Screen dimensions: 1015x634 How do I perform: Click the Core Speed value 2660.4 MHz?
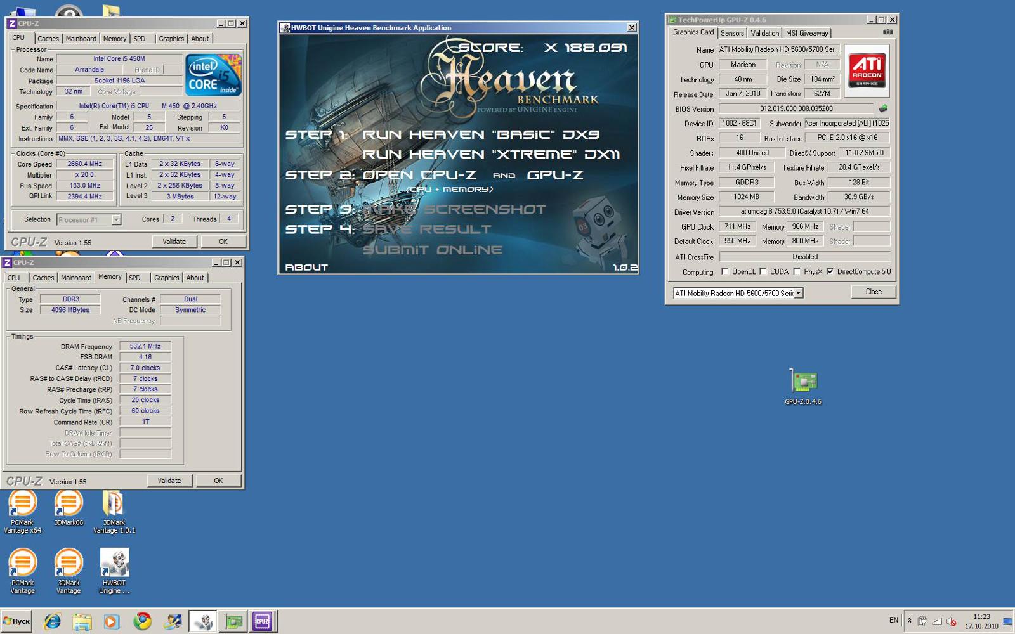pyautogui.click(x=85, y=164)
